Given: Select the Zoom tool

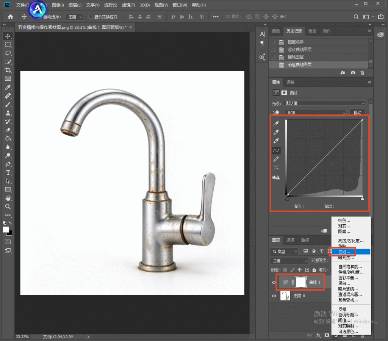Looking at the screenshot, I should (8, 206).
